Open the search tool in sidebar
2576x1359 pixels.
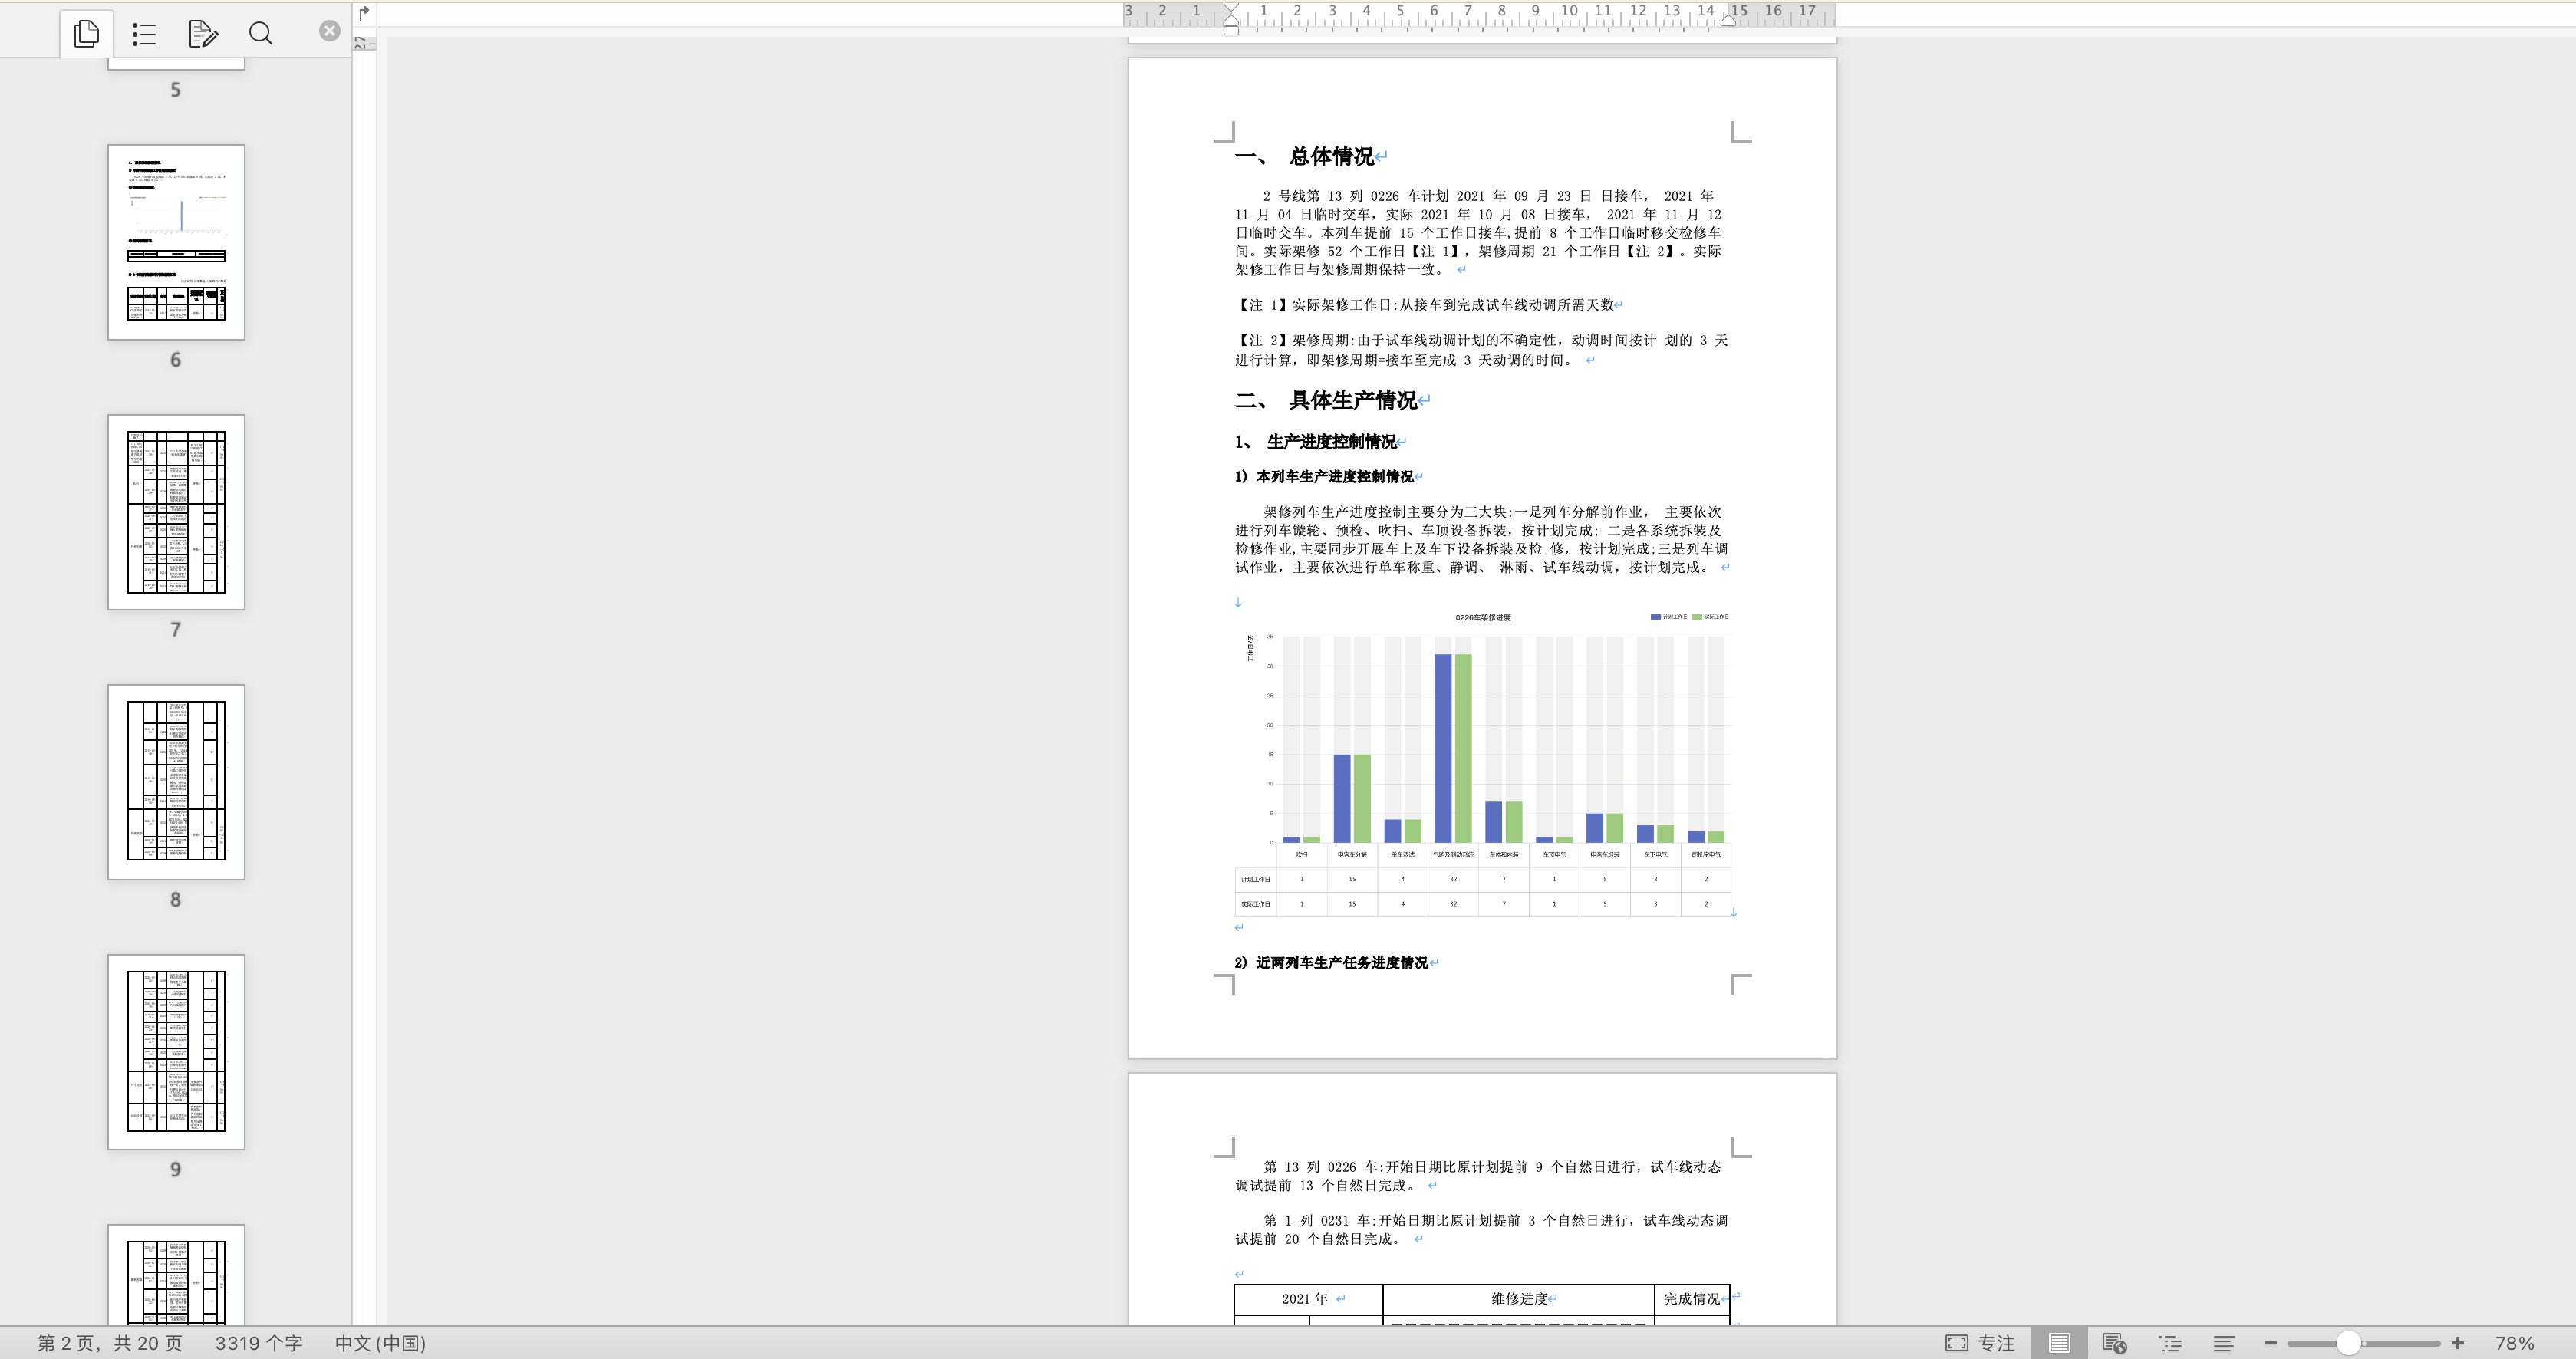(x=260, y=33)
